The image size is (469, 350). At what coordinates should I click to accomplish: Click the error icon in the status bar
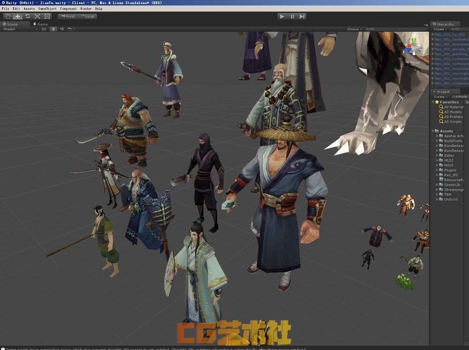point(3,349)
